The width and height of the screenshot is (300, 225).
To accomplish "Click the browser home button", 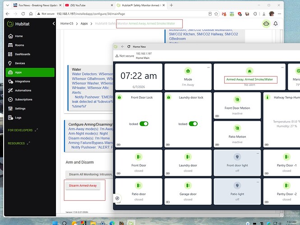I will pyautogui.click(x=31, y=14).
